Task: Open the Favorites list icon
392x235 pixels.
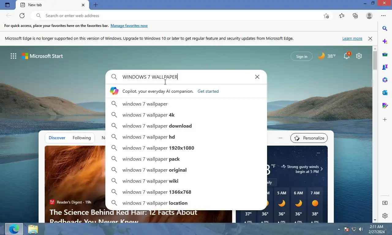Action: 342,16
